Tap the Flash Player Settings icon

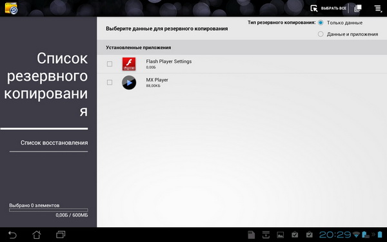129,64
